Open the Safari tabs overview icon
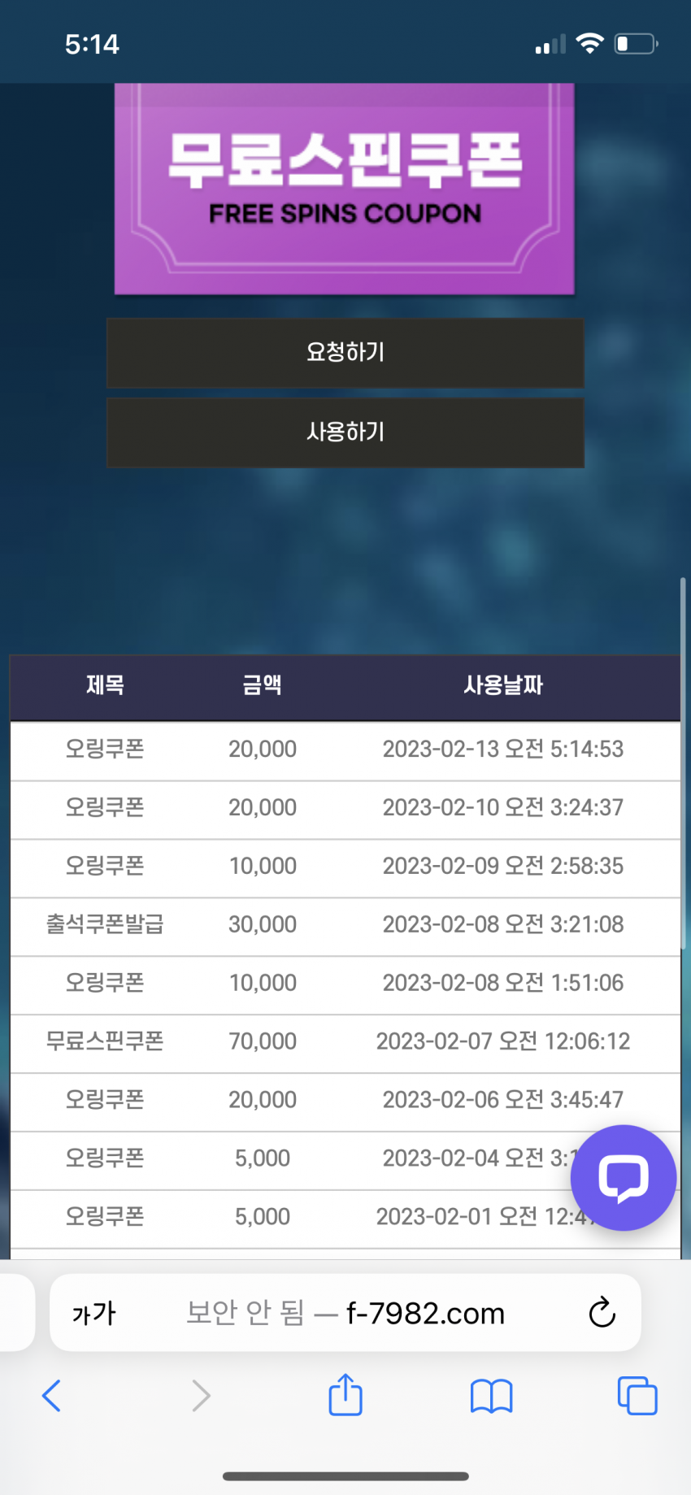The height and width of the screenshot is (1495, 691). (637, 1396)
